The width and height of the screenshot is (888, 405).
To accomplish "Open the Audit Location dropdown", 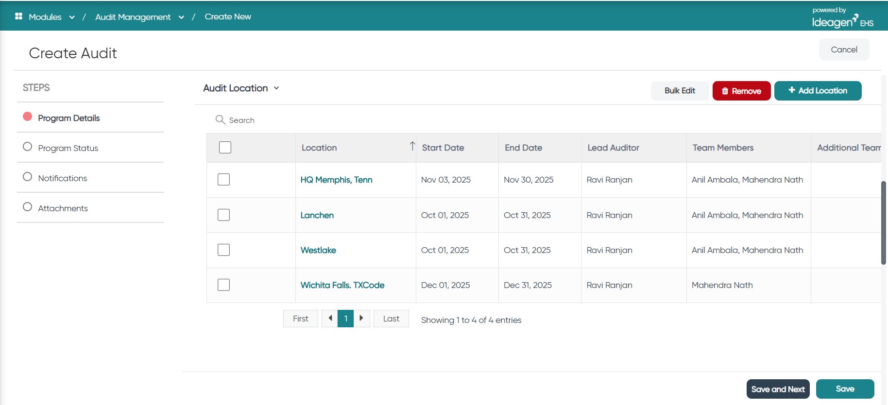I will [241, 88].
